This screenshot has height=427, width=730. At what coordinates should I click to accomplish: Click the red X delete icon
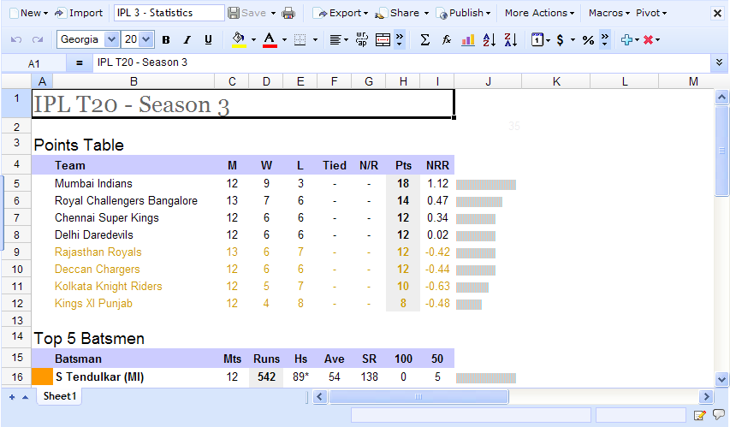(x=648, y=40)
